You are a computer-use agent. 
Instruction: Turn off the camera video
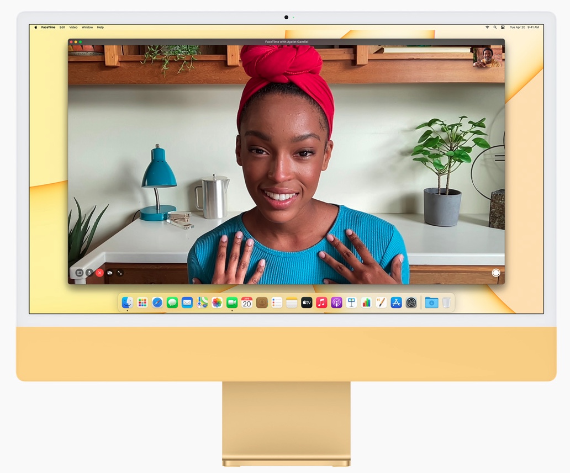[110, 273]
